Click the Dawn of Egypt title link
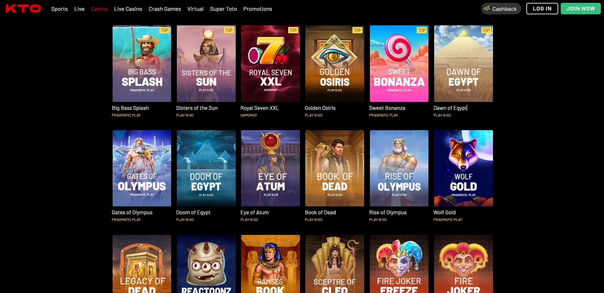604x293 pixels. pyautogui.click(x=450, y=108)
